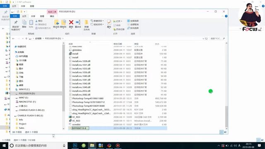This screenshot has height=149, width=265.
Task: Switch to the Play (播放) ribbon tab
Action: coord(52,16)
